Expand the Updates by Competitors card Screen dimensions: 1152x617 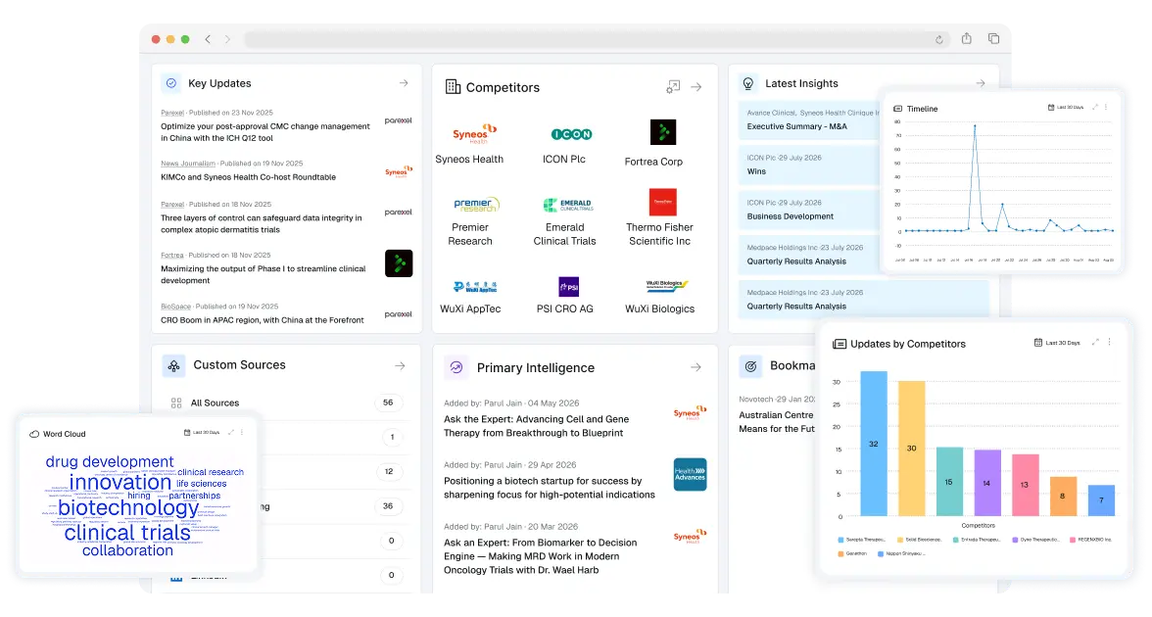[x=1095, y=343]
